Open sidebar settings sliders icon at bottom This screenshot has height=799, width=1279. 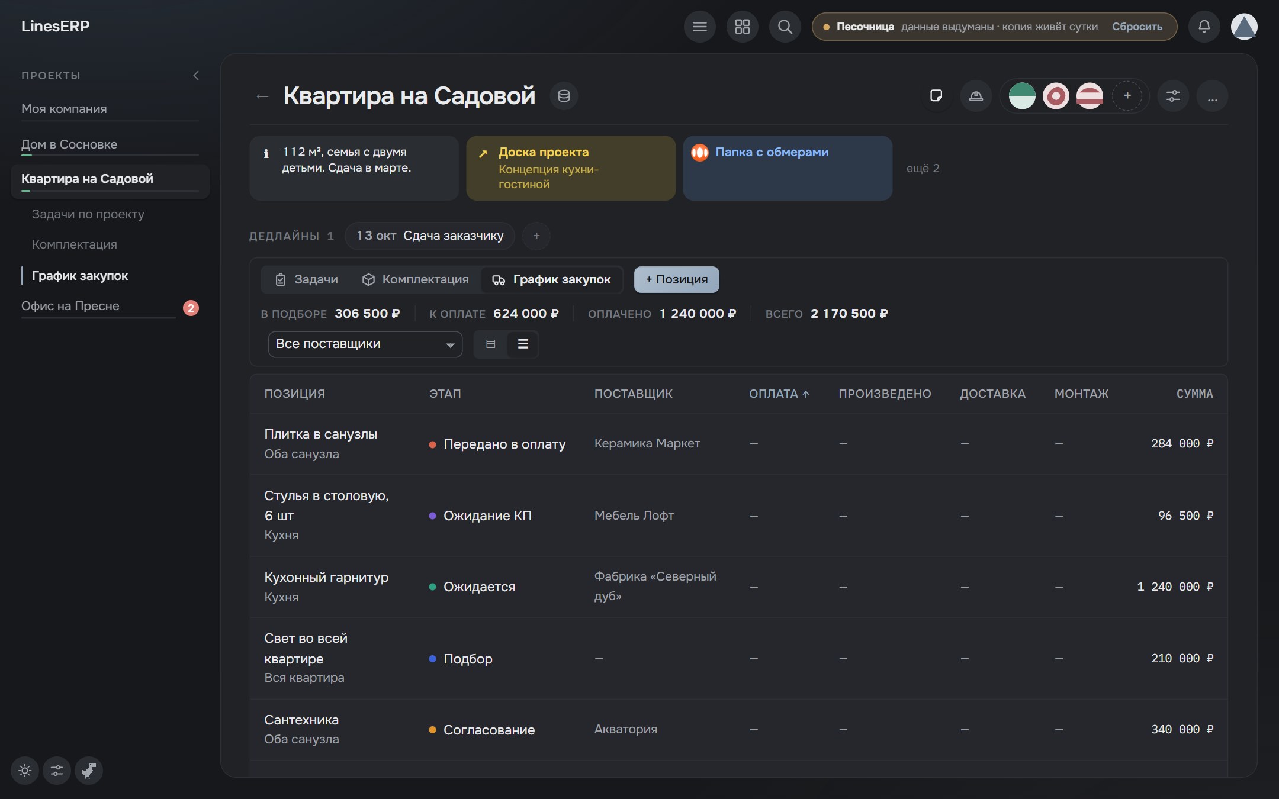(x=57, y=771)
